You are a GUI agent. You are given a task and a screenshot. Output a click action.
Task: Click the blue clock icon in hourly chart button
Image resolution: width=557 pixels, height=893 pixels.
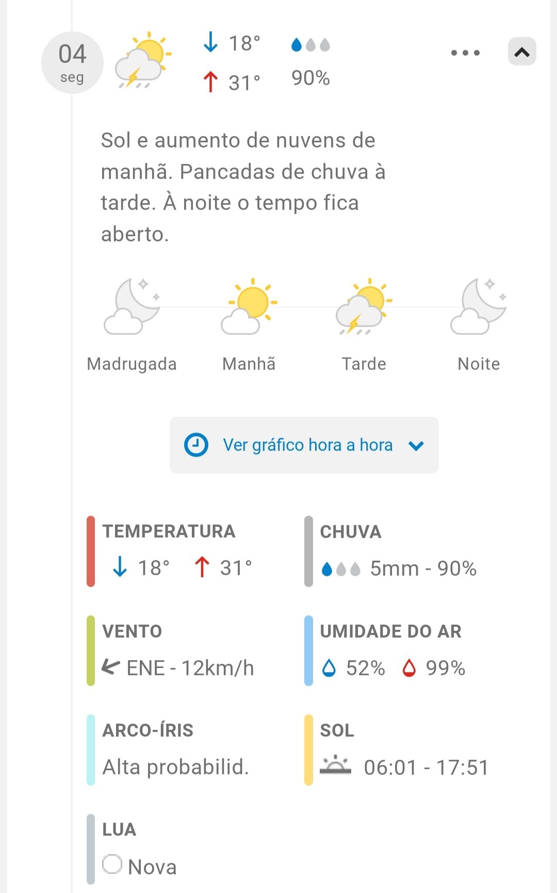[196, 445]
